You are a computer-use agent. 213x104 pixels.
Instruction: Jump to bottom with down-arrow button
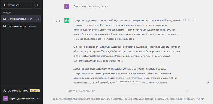[208, 82]
